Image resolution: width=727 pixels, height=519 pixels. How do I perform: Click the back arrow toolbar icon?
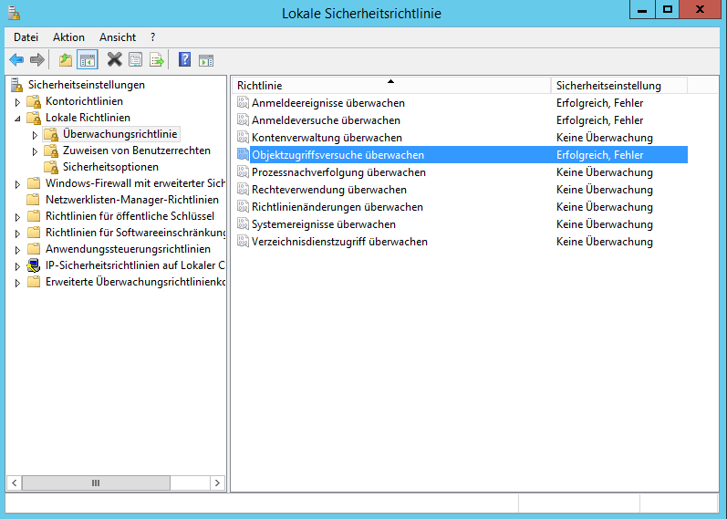16,60
